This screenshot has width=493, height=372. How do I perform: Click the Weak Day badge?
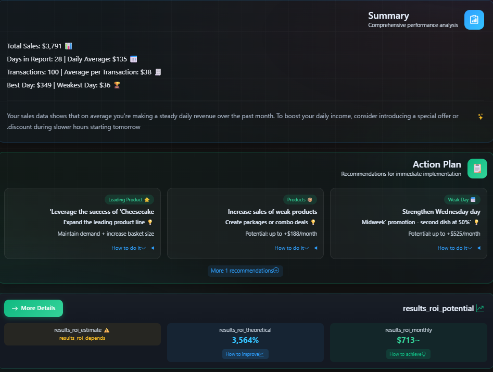point(462,199)
